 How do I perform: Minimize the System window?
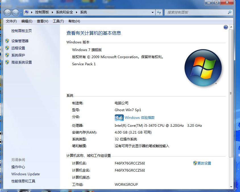[209, 2]
